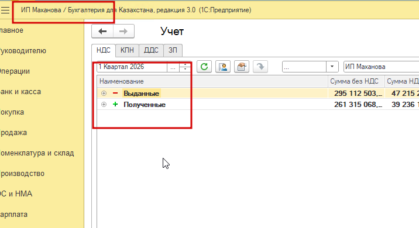Go forward with the right arrow button

click(x=123, y=31)
